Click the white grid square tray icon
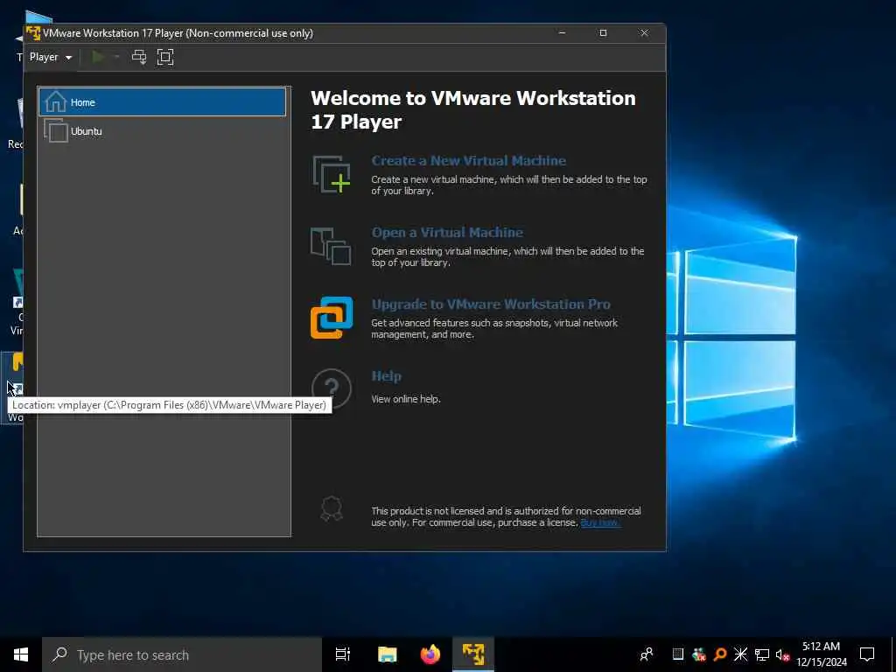This screenshot has width=896, height=672. pos(678,654)
